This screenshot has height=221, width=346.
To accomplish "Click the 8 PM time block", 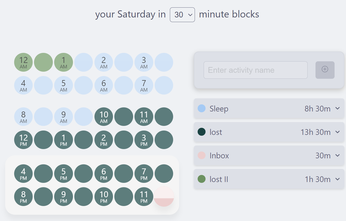I will [x=23, y=197].
